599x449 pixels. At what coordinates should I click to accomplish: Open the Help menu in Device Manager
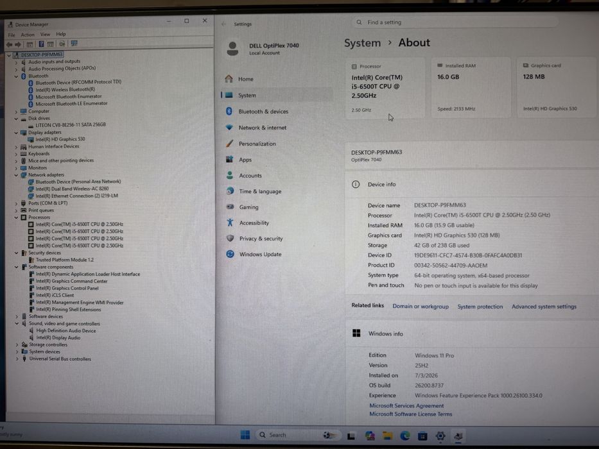(x=61, y=34)
